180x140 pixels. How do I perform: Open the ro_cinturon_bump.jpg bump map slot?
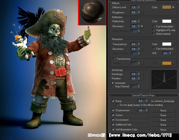[163, 101]
